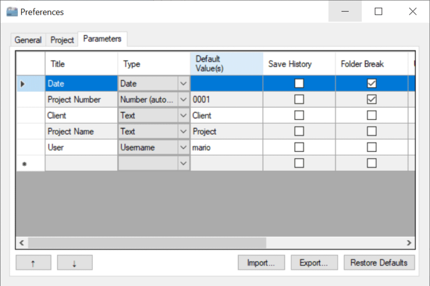Click the scrollbar left arrow
The image size is (430, 286).
tap(22, 243)
